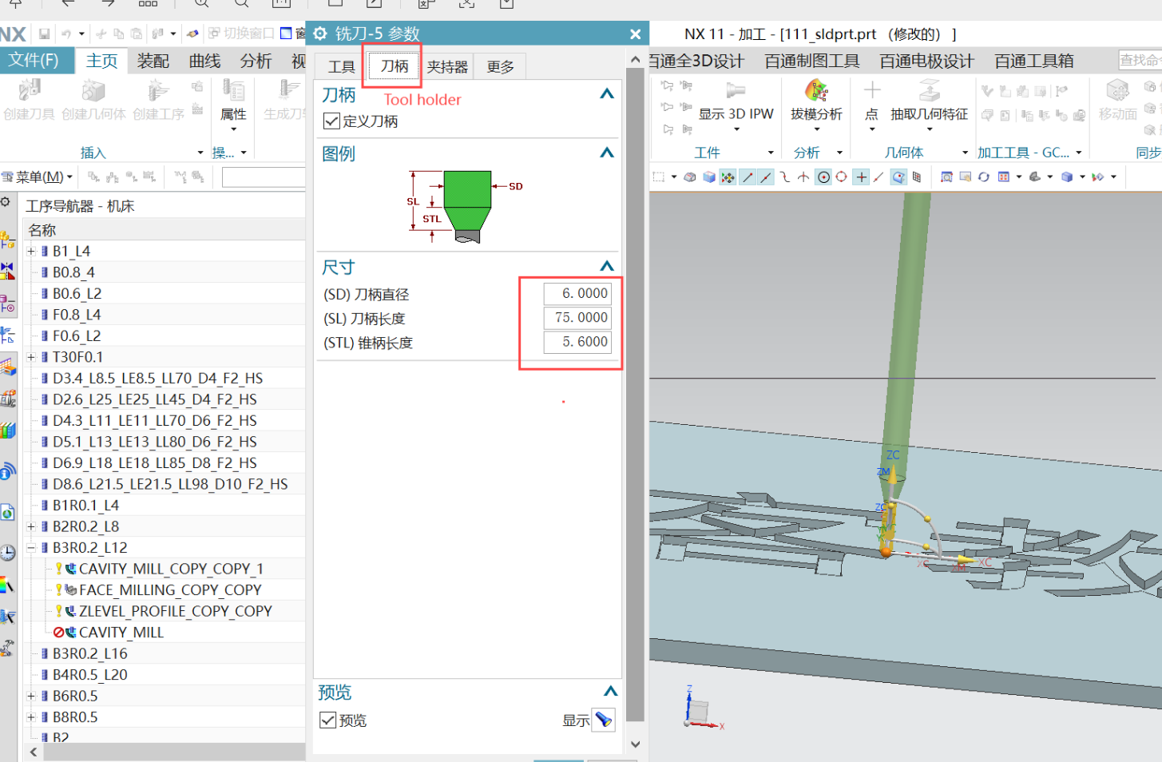Click the snap point plus icon in viewport toolbar

tap(861, 177)
